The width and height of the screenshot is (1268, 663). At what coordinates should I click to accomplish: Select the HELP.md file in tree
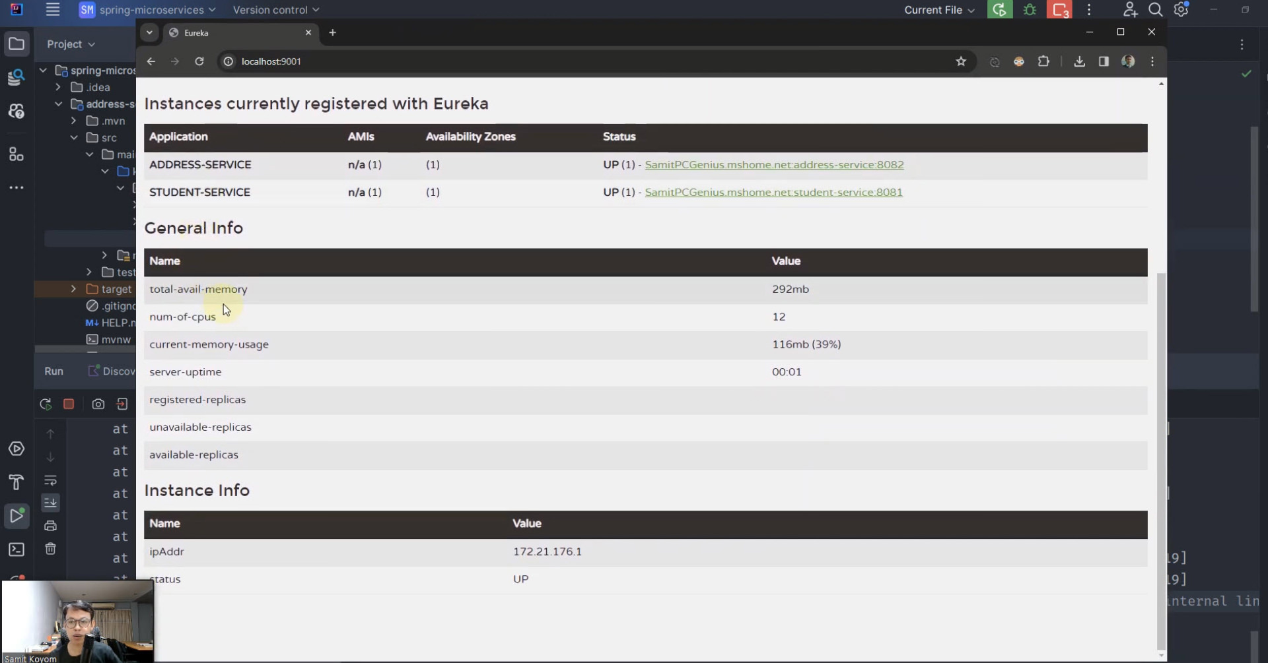pos(110,323)
